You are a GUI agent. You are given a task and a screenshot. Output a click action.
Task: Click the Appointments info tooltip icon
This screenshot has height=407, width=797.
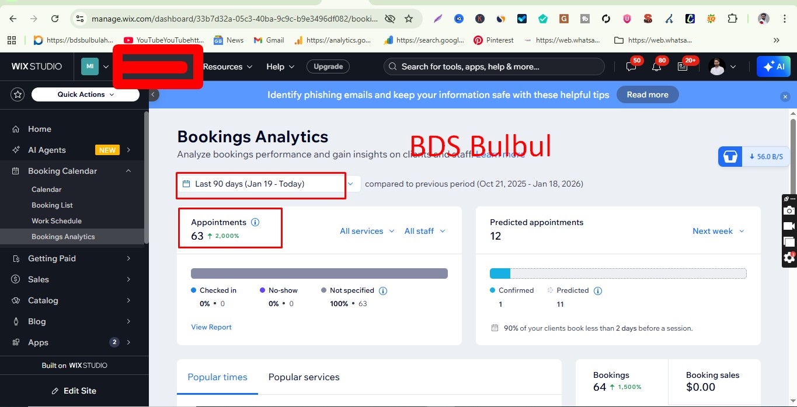click(x=255, y=222)
